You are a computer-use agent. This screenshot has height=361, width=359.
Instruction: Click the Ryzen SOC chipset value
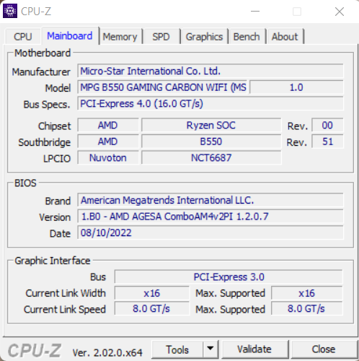(211, 125)
